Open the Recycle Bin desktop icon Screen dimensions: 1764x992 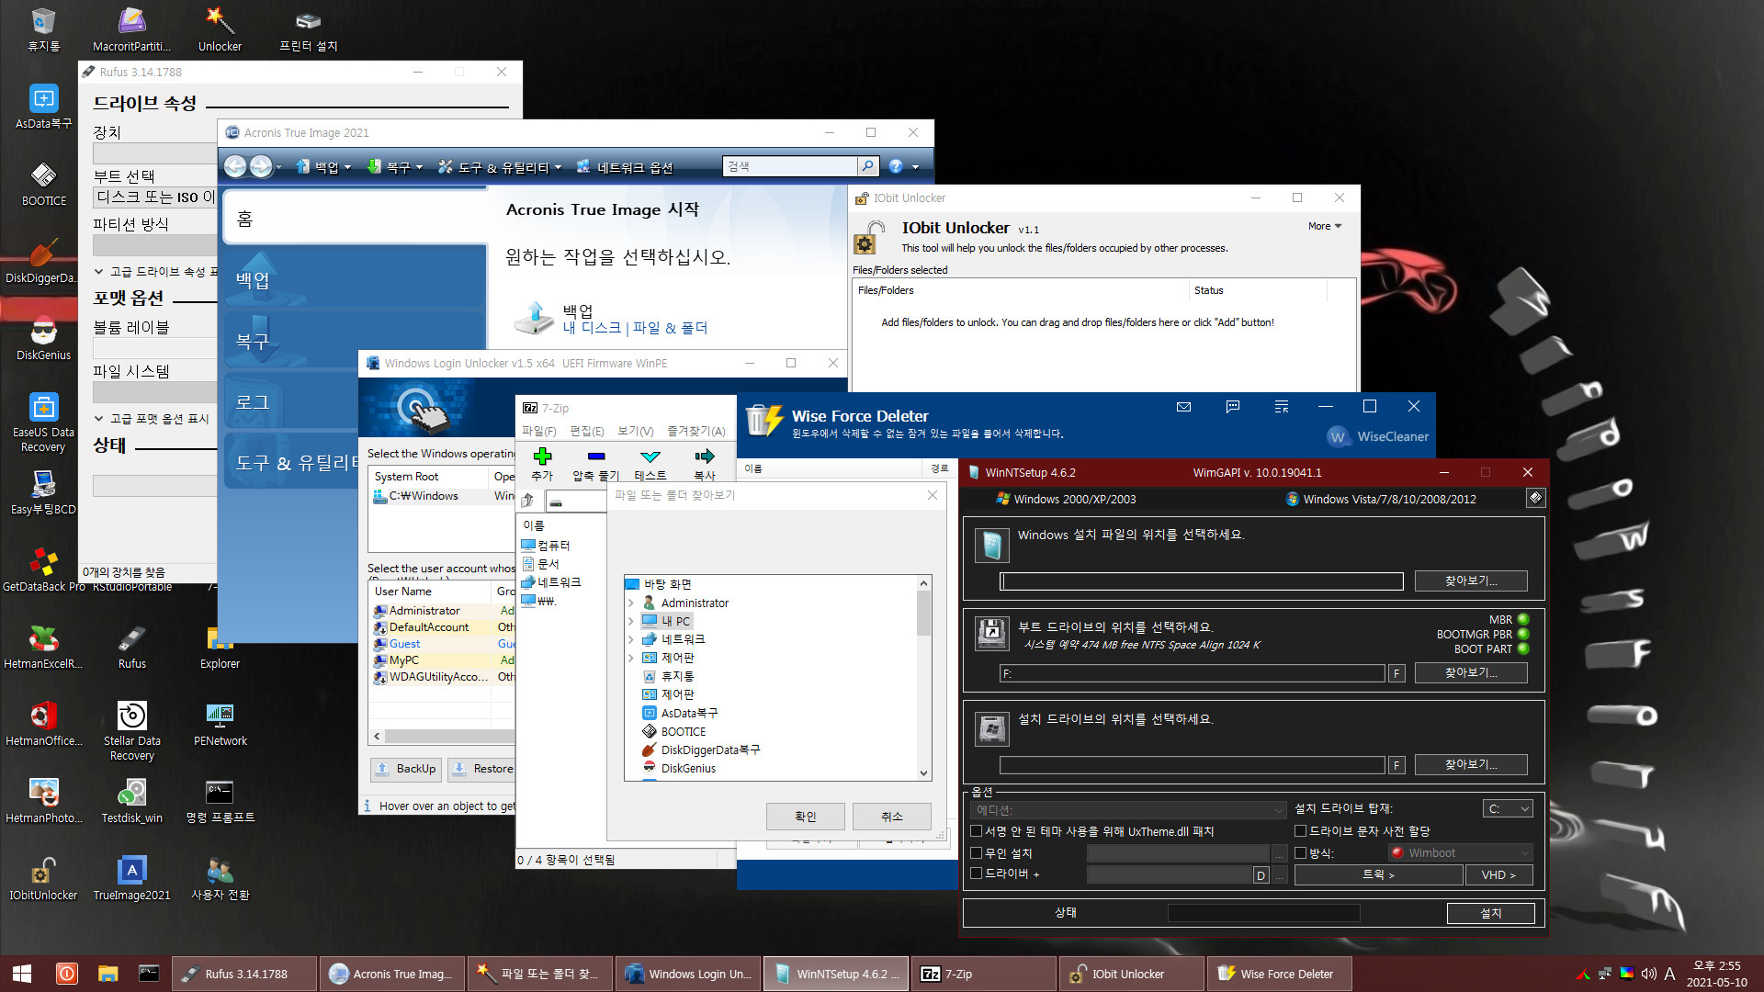click(43, 29)
